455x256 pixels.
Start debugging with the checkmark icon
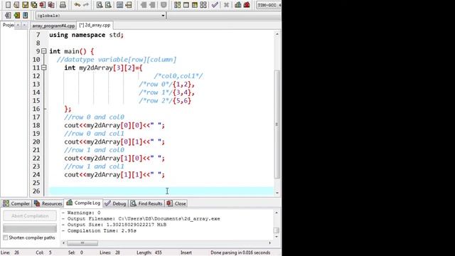coord(215,5)
